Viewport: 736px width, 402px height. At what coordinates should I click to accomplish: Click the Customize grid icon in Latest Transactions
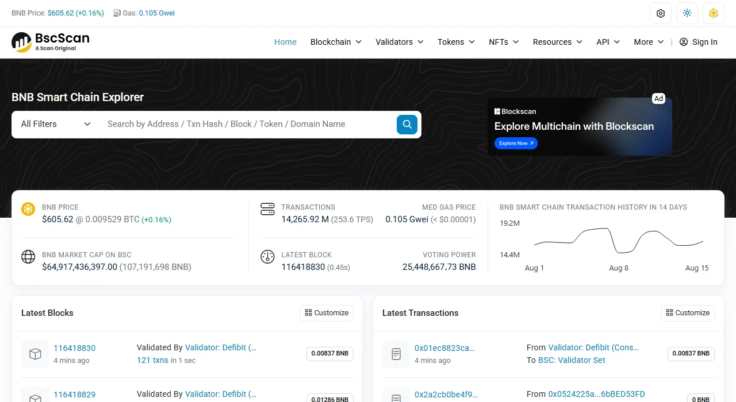point(669,313)
